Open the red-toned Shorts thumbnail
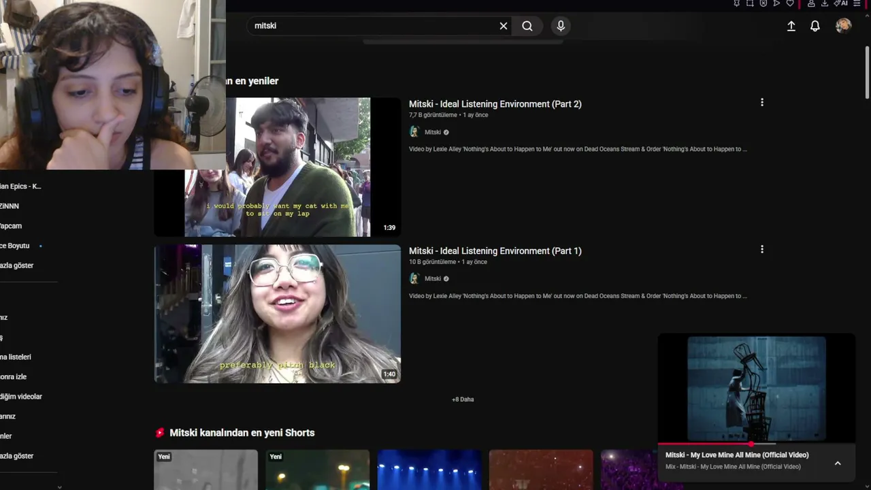871x490 pixels. 541,470
